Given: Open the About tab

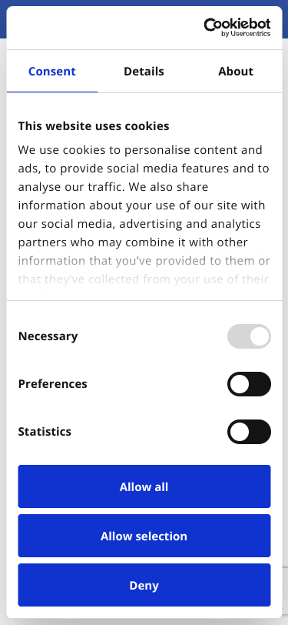Looking at the screenshot, I should (236, 72).
